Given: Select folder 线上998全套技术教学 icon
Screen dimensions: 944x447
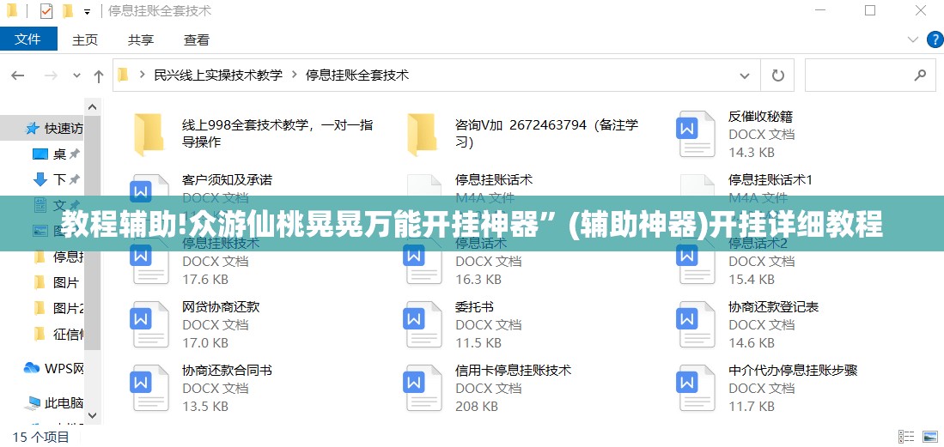Looking at the screenshot, I should point(148,134).
